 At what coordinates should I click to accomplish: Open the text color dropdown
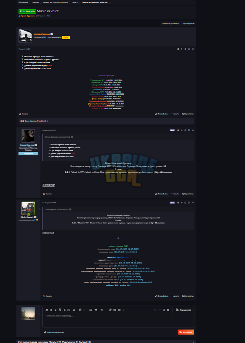[75, 310]
